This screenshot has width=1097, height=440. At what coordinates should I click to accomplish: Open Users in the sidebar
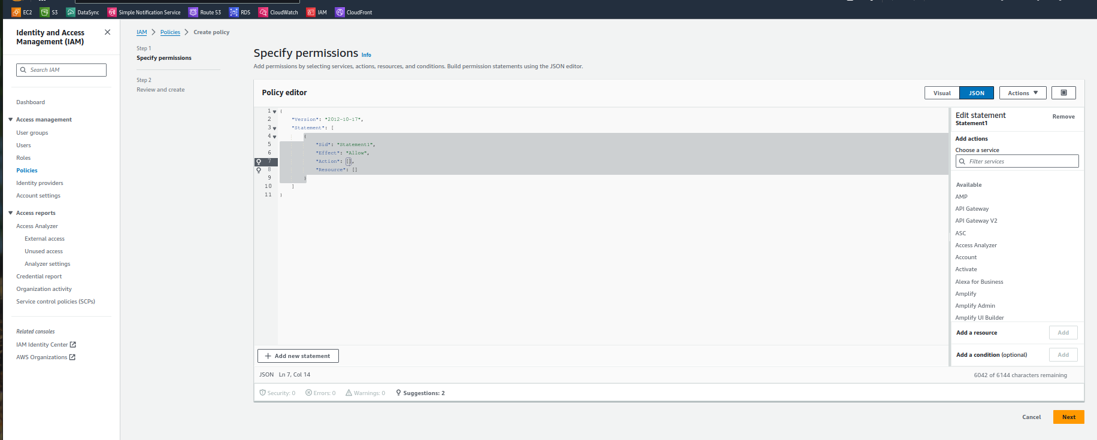tap(23, 145)
